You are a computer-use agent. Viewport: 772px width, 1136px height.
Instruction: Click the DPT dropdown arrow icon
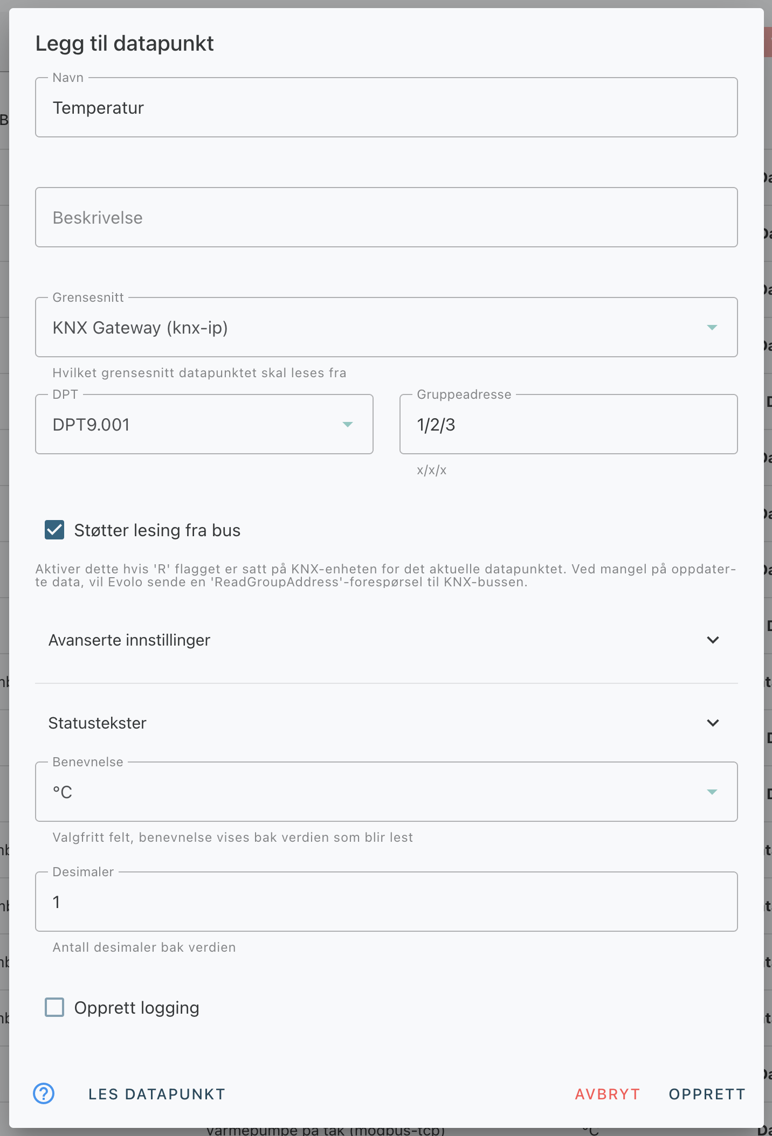348,425
